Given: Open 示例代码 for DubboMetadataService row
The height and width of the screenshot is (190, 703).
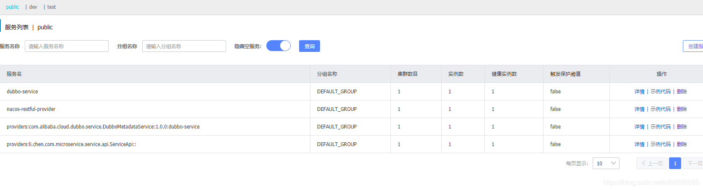Looking at the screenshot, I should tap(661, 127).
